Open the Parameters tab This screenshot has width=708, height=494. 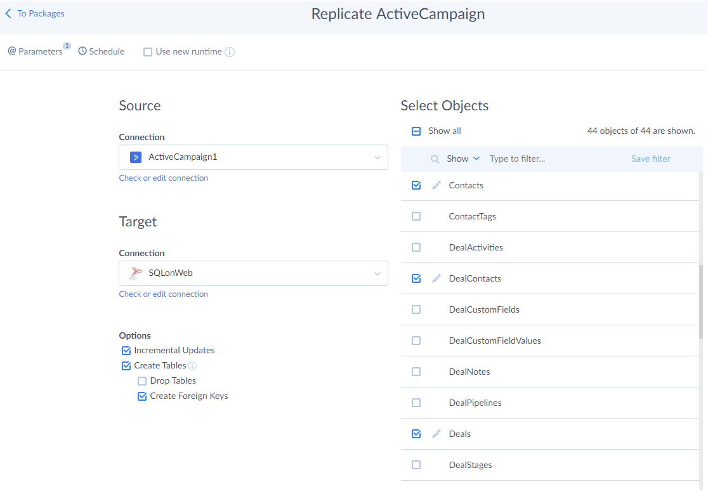tap(37, 51)
